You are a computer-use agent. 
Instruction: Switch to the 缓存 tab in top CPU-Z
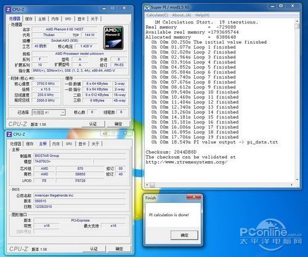[x=29, y=19]
